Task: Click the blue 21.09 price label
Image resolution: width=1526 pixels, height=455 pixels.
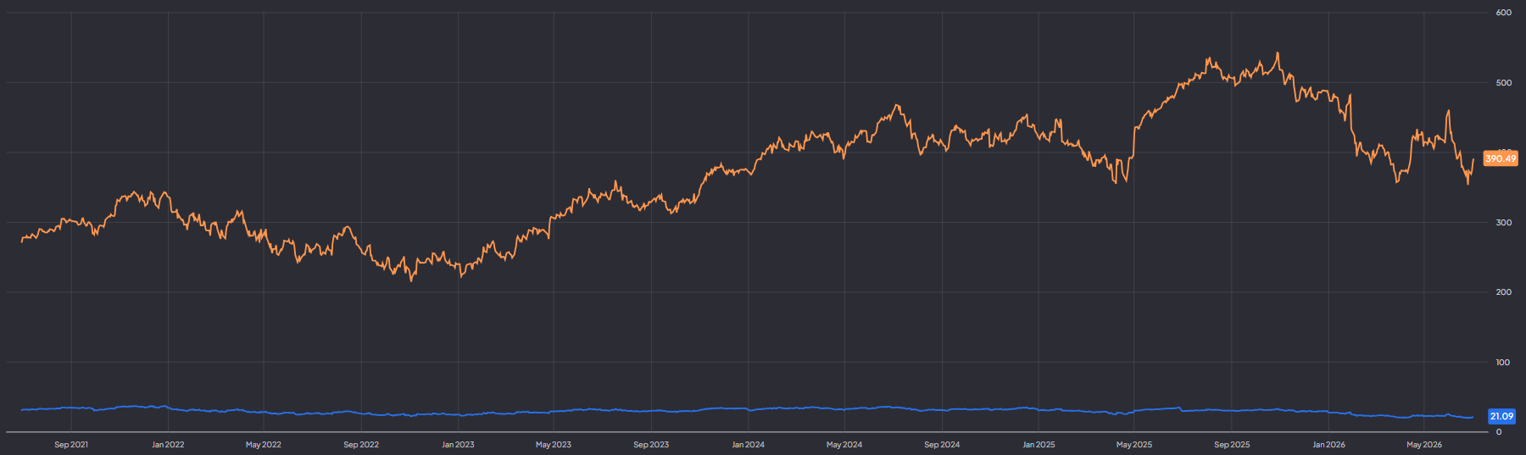Action: tap(1501, 416)
